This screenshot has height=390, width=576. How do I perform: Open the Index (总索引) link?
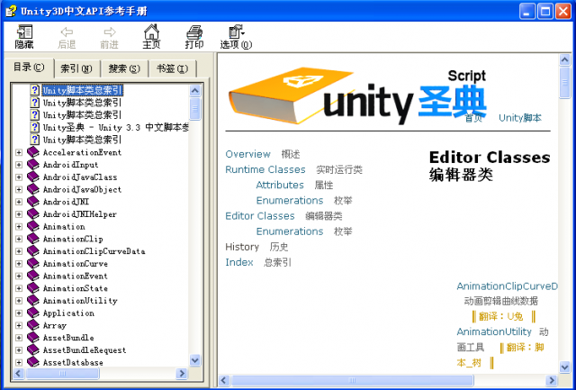pos(239,262)
